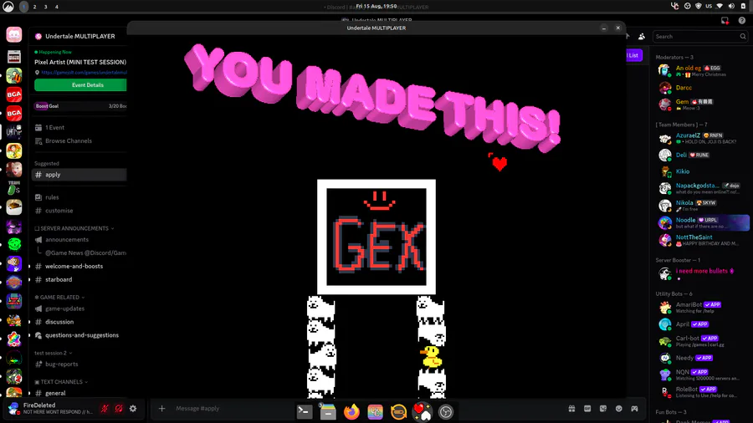The width and height of the screenshot is (753, 423).
Task: Open the Boost Goal progress bar
Action: (80, 106)
